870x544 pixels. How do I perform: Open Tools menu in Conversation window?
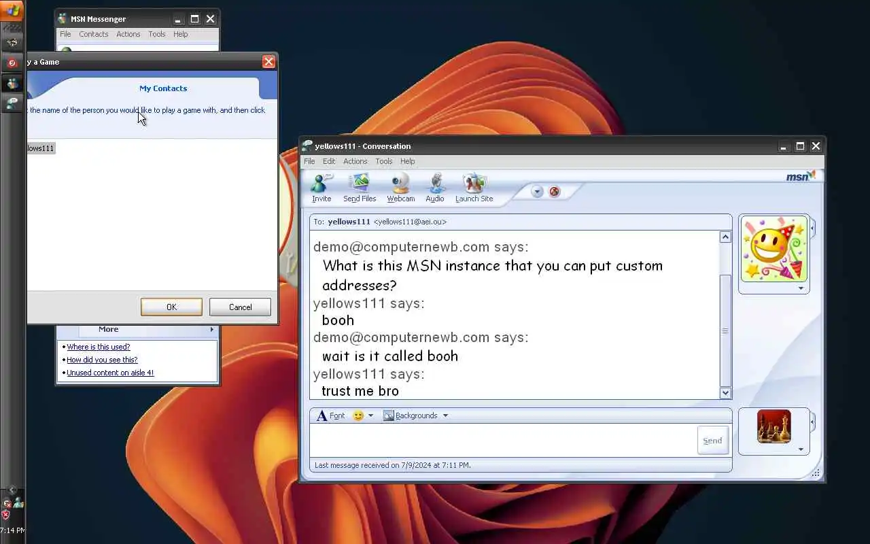[384, 161]
